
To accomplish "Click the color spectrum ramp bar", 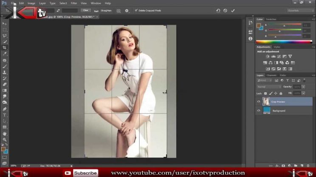I will point(283,41).
